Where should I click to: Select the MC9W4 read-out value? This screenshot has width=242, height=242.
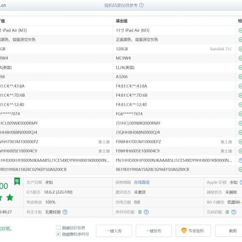(x=123, y=58)
